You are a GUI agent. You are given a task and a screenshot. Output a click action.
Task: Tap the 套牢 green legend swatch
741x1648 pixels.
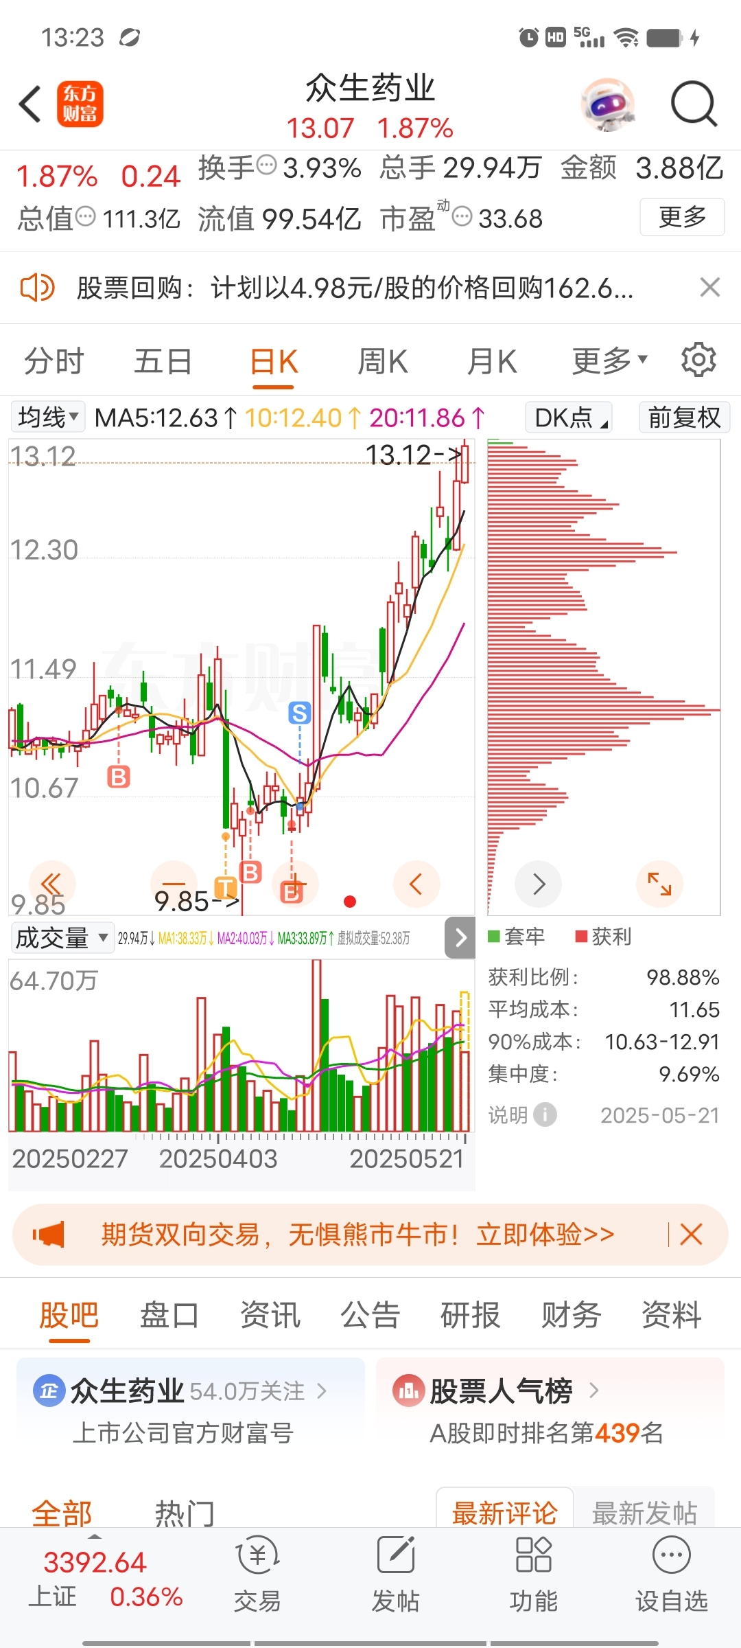point(493,936)
